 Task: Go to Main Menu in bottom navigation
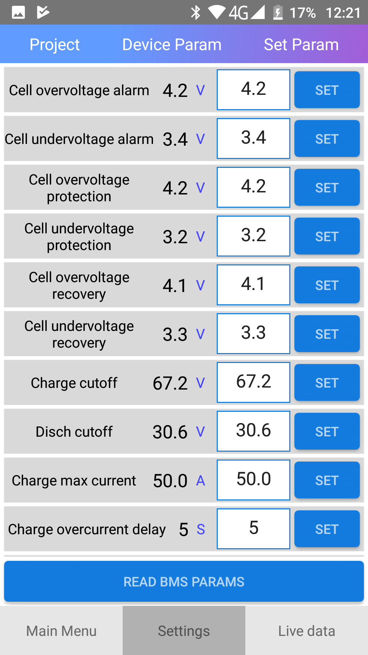pos(61,631)
